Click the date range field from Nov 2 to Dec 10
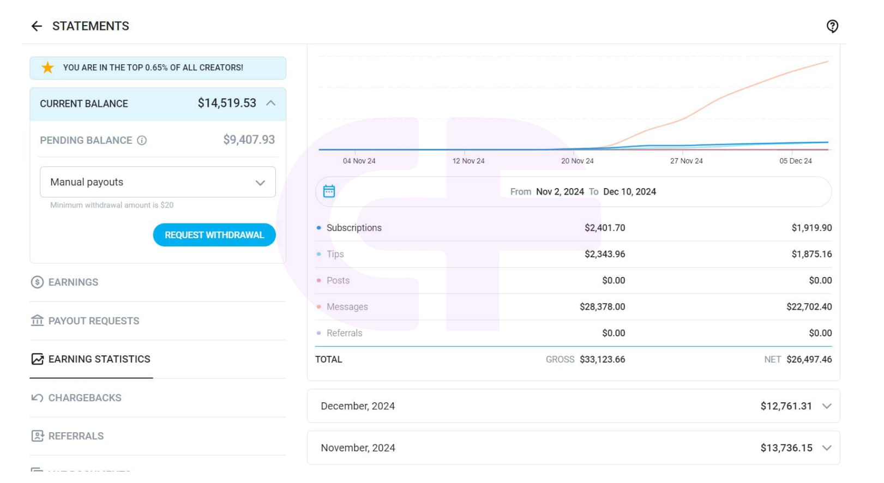 point(573,191)
